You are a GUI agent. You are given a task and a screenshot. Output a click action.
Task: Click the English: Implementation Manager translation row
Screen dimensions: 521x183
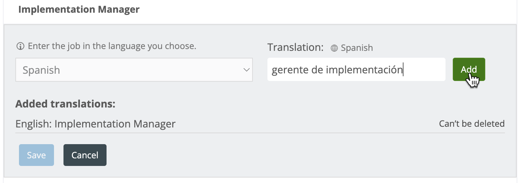pos(260,124)
